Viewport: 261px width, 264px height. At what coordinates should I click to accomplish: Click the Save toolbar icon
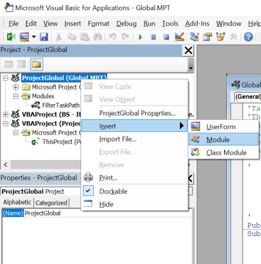pos(44,37)
